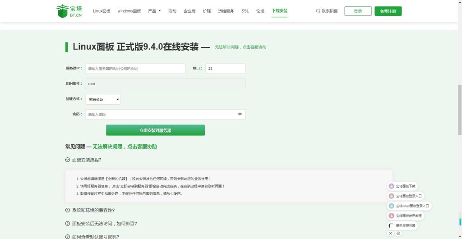Click the SSH账号 root field
This screenshot has width=462, height=239.
tap(165, 84)
